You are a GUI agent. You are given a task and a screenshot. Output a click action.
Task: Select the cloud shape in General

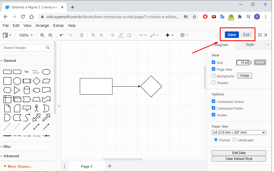tap(36, 90)
